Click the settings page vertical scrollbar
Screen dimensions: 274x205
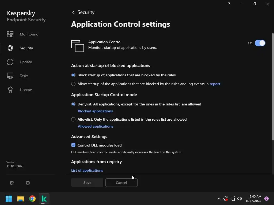(273, 87)
